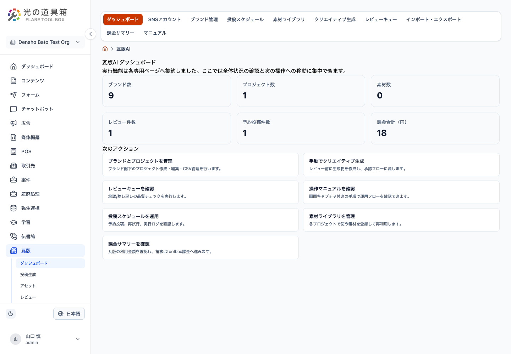Click the 弥生連携 database icon
Screen dimensions: 511x354
pyautogui.click(x=13, y=208)
